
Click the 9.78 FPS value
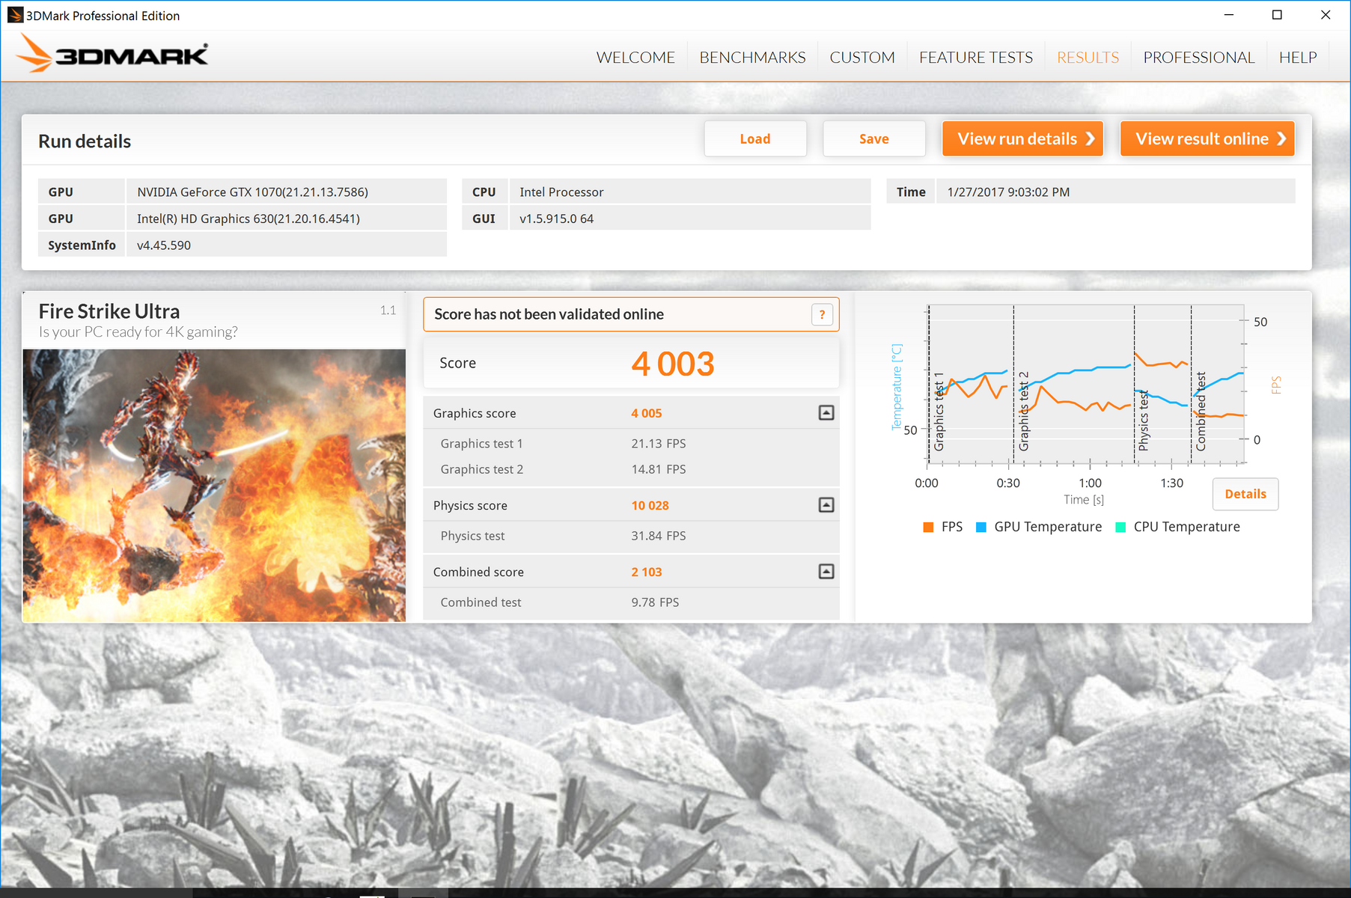coord(655,602)
